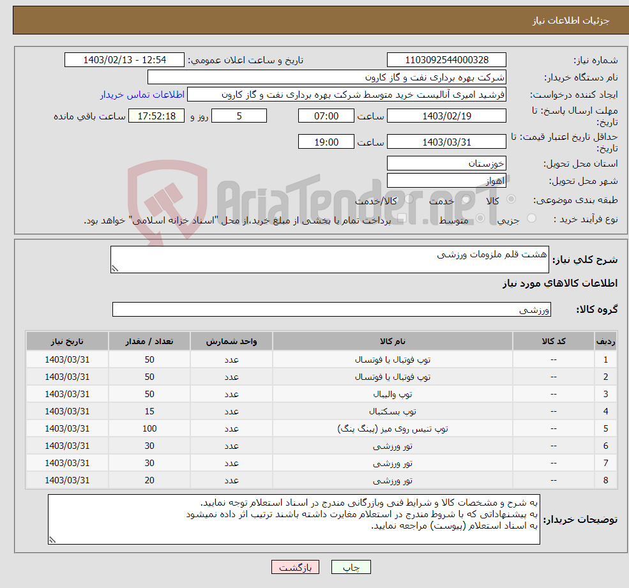Click the تعداد / مقدار column header

[149, 342]
